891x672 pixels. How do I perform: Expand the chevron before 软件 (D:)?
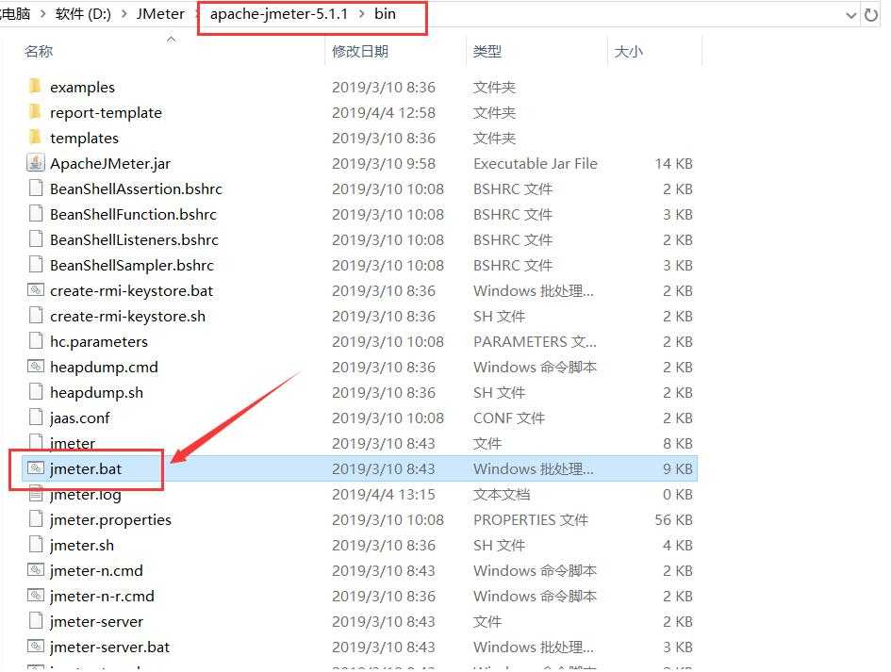tap(42, 14)
